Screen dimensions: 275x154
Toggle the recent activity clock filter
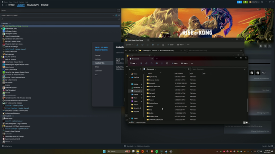116,15
